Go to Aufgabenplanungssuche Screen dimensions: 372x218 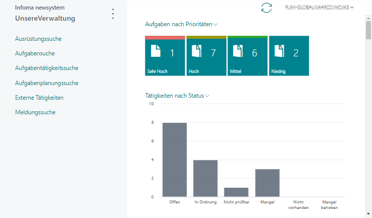(x=46, y=83)
